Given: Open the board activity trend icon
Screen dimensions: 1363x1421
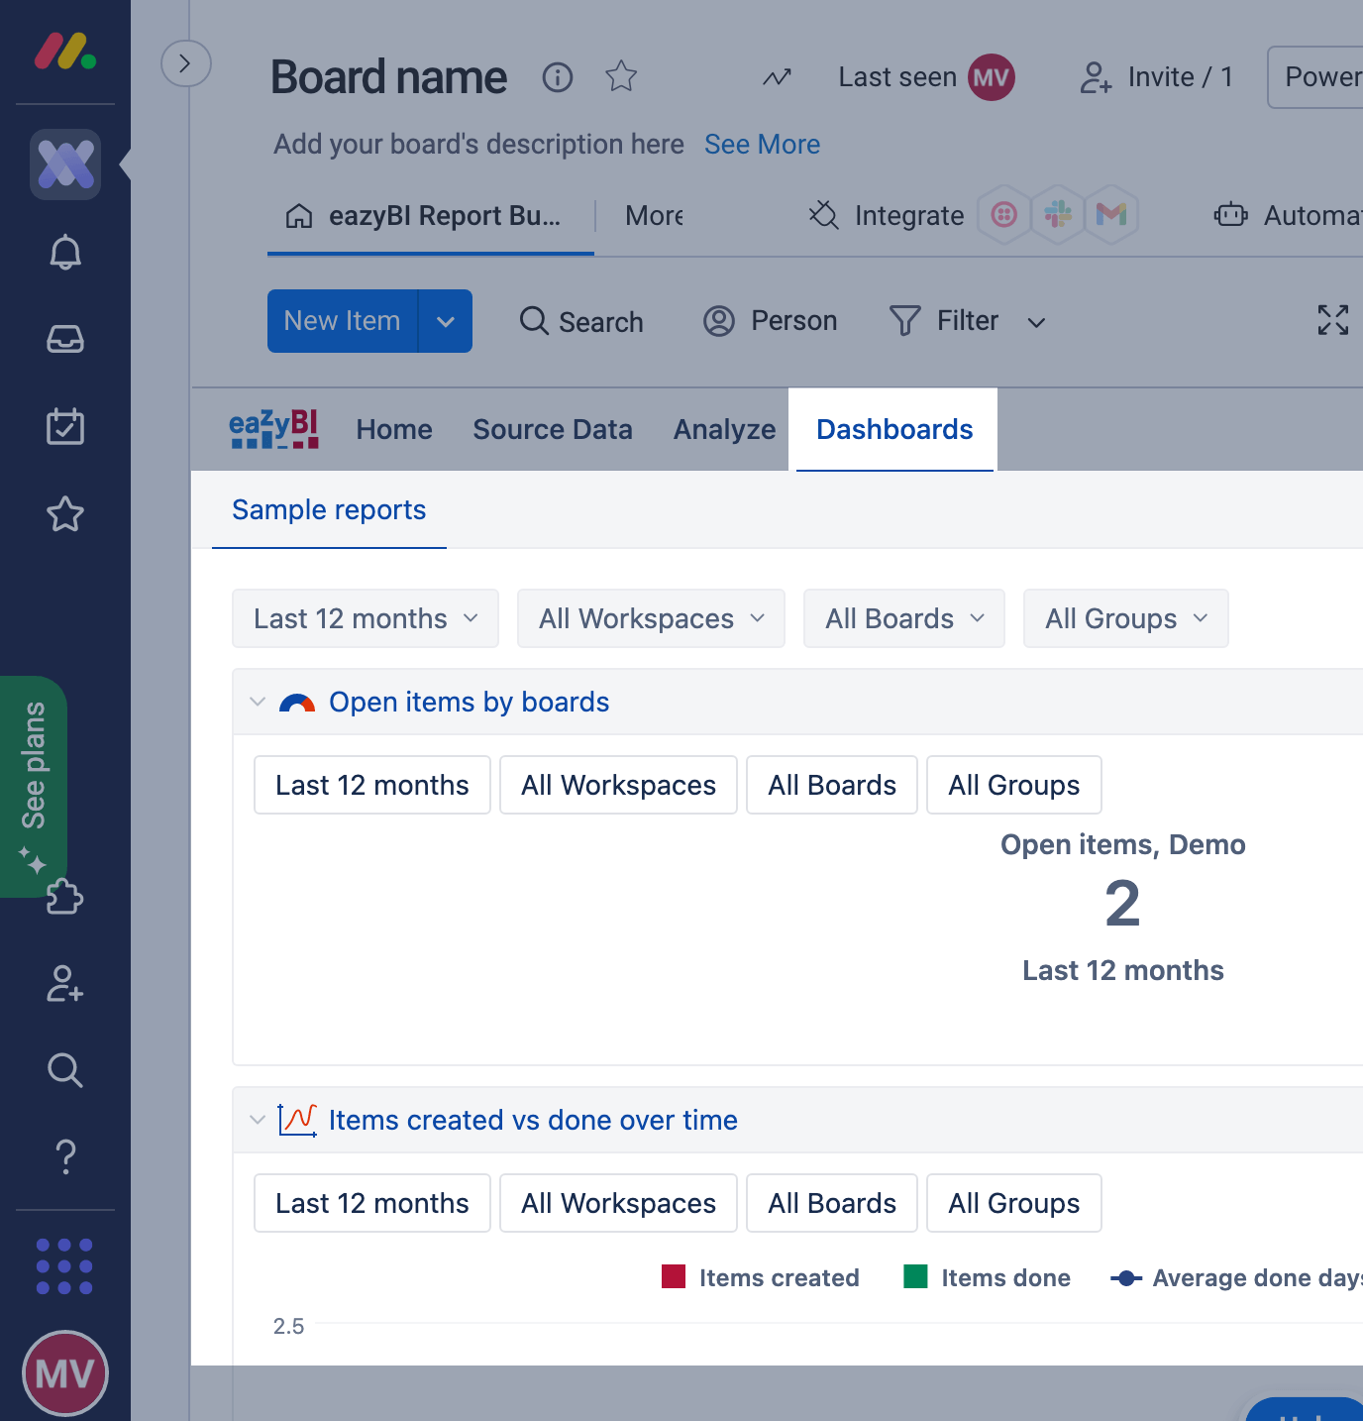Looking at the screenshot, I should click(x=777, y=77).
